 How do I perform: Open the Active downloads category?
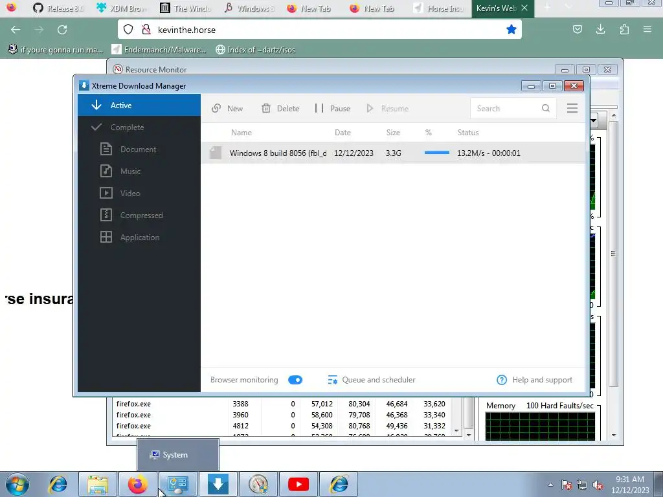coord(139,105)
